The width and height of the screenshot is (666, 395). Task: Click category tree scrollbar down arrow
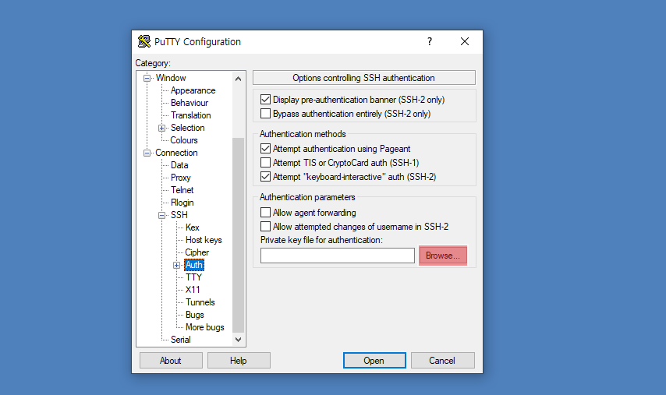[x=239, y=340]
